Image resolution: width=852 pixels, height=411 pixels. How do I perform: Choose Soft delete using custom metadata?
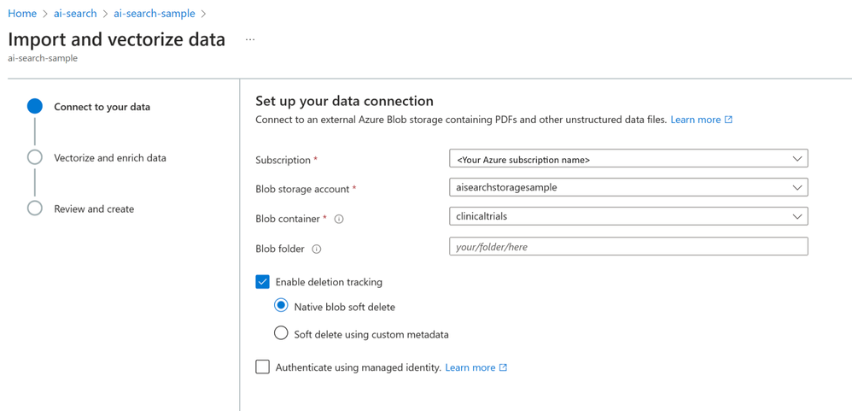click(x=281, y=333)
